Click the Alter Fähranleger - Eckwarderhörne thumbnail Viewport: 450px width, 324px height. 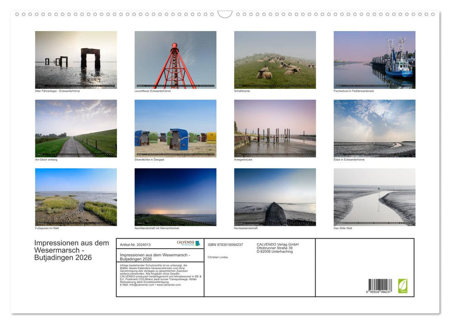[76, 60]
